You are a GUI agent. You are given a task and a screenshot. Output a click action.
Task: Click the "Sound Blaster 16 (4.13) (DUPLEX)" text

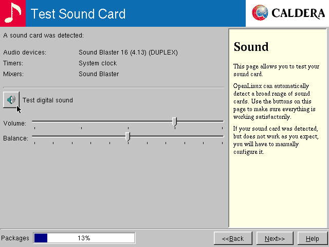click(128, 52)
